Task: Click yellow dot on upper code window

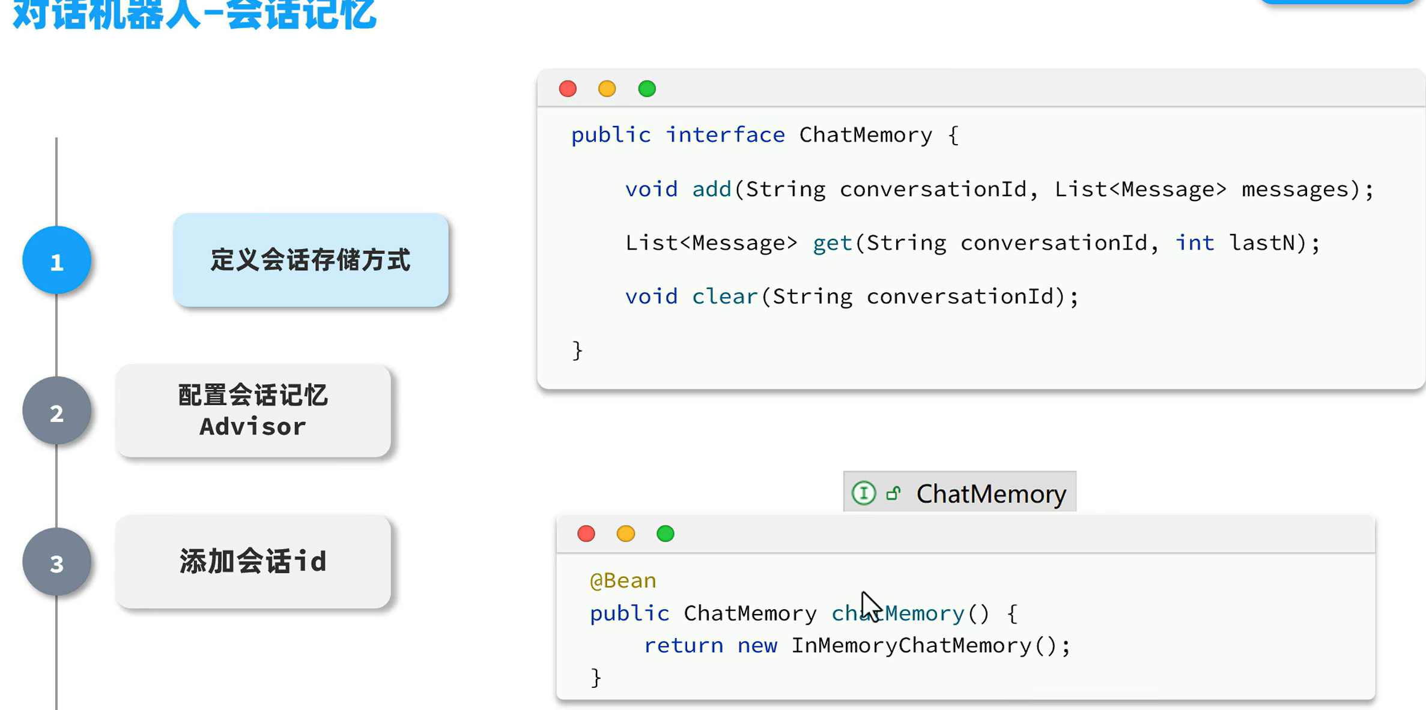Action: 607,89
